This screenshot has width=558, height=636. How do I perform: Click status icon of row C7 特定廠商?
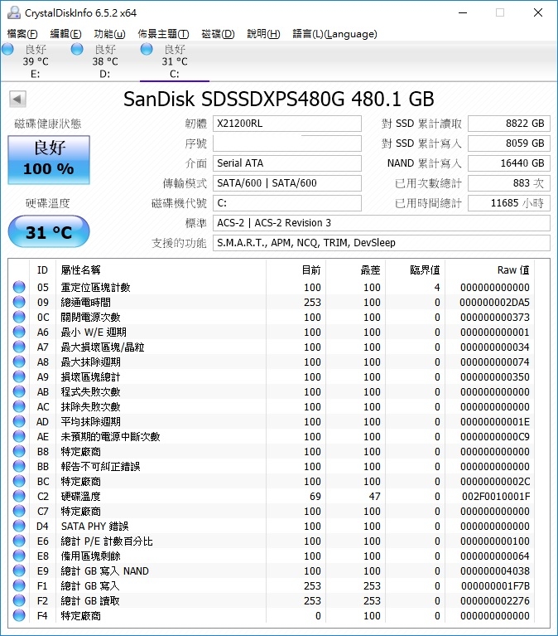pyautogui.click(x=19, y=511)
